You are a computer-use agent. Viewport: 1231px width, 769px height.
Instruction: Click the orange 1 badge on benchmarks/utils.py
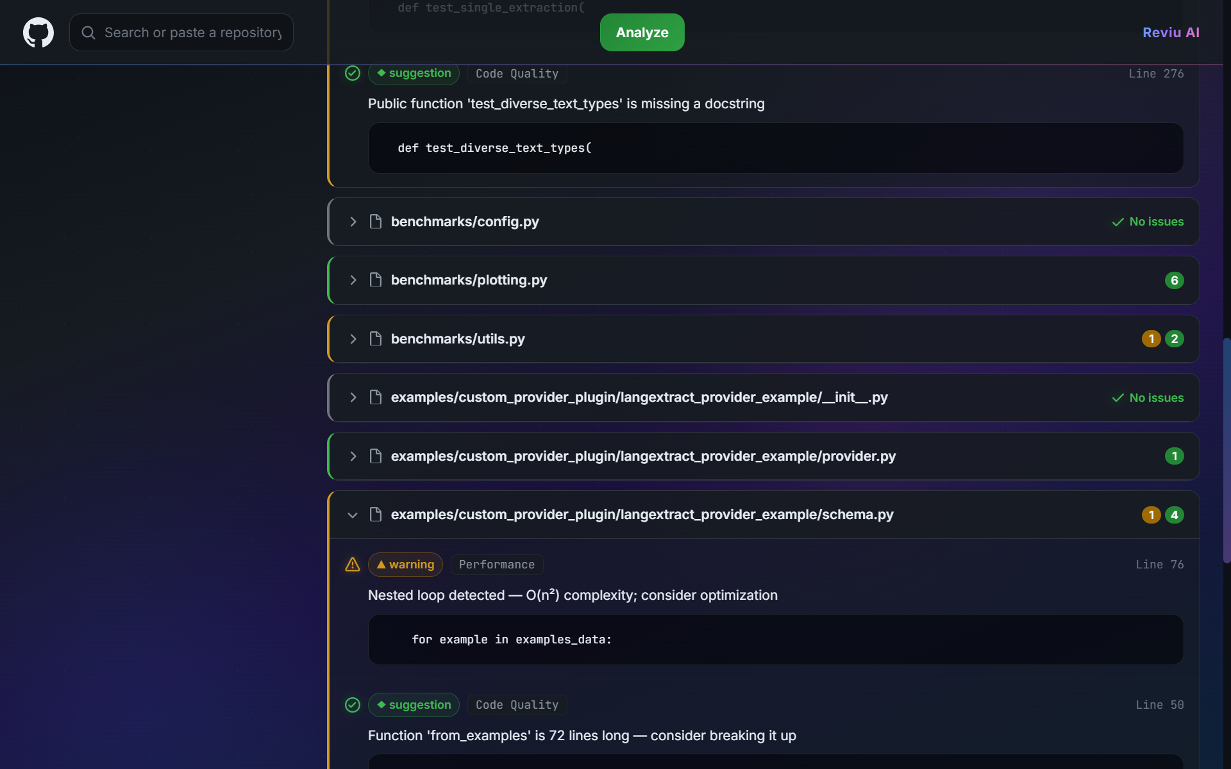pyautogui.click(x=1151, y=339)
